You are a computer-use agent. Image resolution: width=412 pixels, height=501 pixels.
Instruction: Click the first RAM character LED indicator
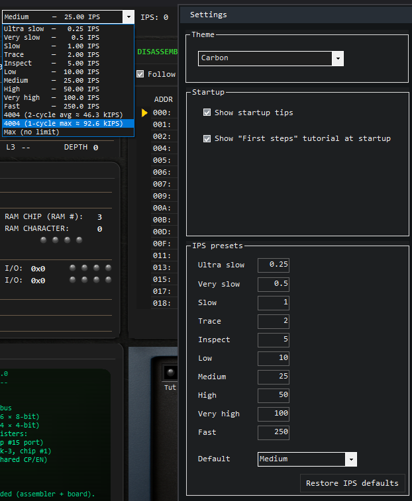pyautogui.click(x=44, y=240)
